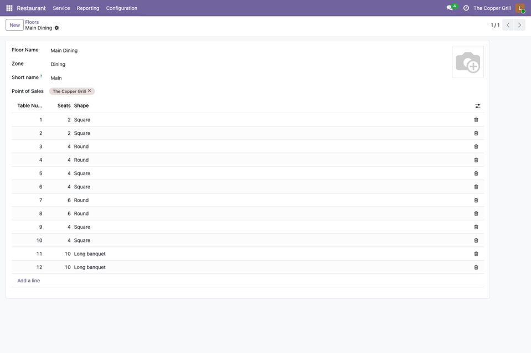Sort by the Seats column header

click(x=64, y=106)
